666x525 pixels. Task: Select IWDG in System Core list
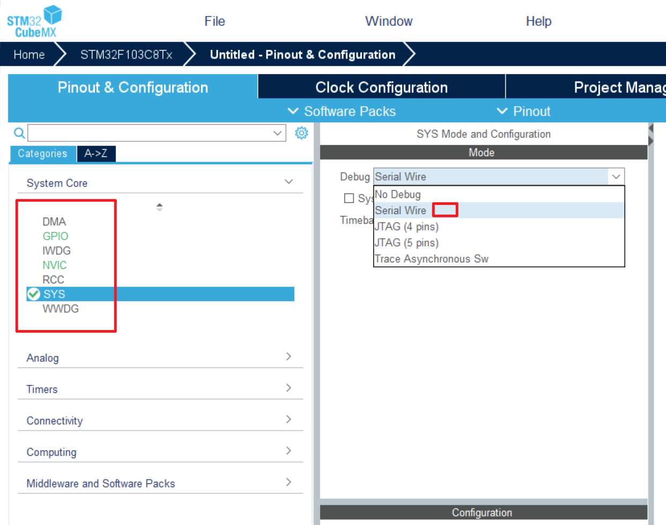click(56, 250)
